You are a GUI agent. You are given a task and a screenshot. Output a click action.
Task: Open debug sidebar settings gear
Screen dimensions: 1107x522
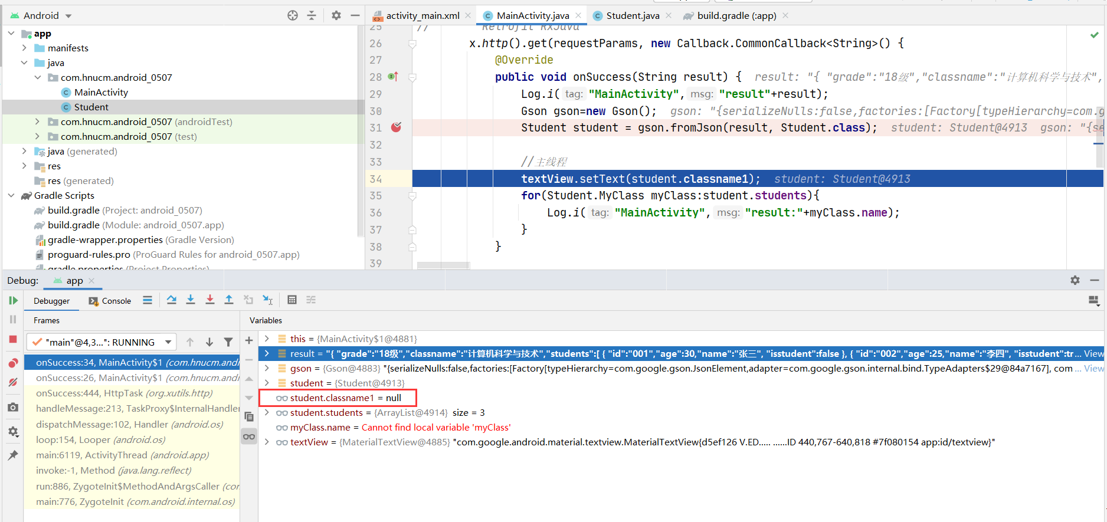[13, 431]
